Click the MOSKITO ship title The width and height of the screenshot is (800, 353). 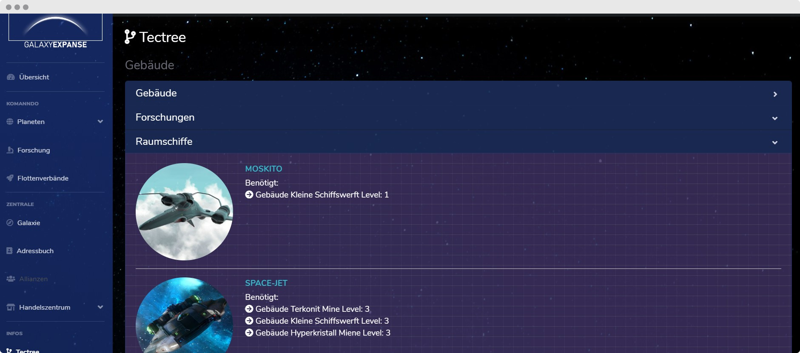264,169
